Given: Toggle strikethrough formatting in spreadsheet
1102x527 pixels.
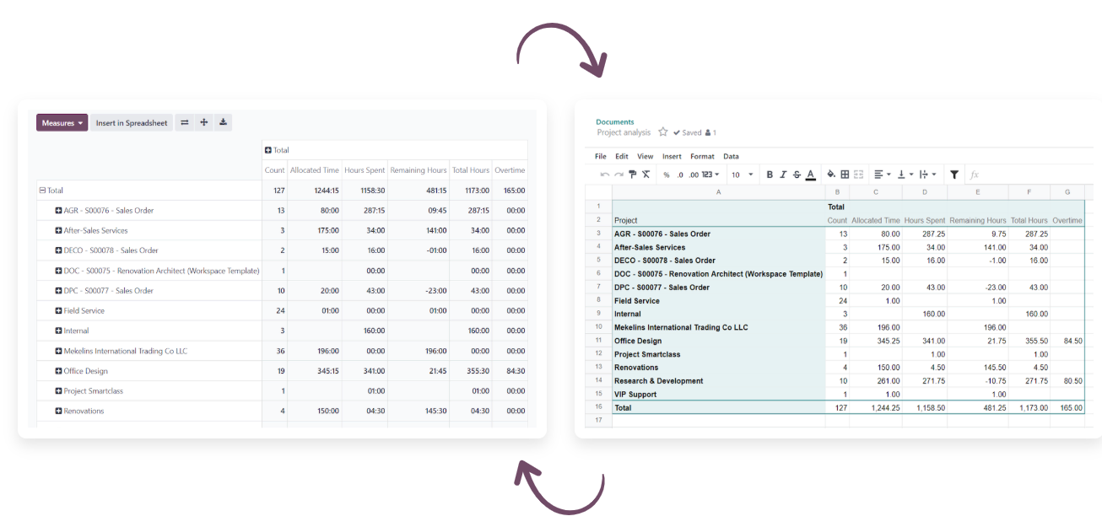Looking at the screenshot, I should (797, 175).
